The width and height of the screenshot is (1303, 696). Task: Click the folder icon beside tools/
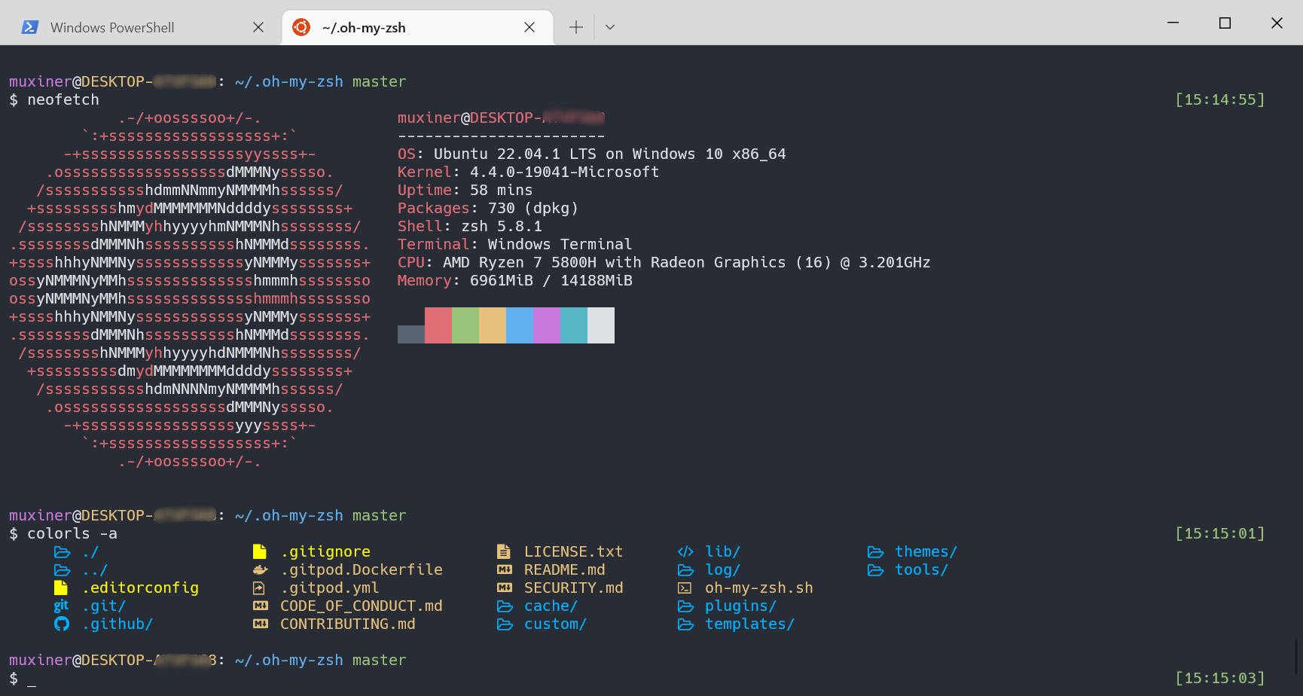point(875,570)
